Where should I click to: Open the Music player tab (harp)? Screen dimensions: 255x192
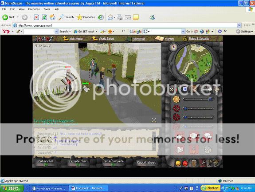pos(216,163)
